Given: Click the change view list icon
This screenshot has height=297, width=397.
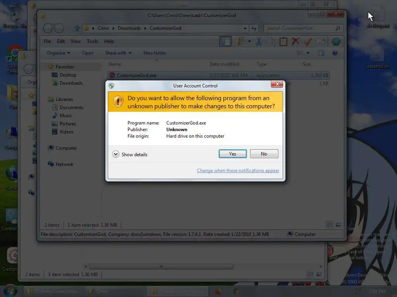Looking at the screenshot, I should pyautogui.click(x=300, y=53).
